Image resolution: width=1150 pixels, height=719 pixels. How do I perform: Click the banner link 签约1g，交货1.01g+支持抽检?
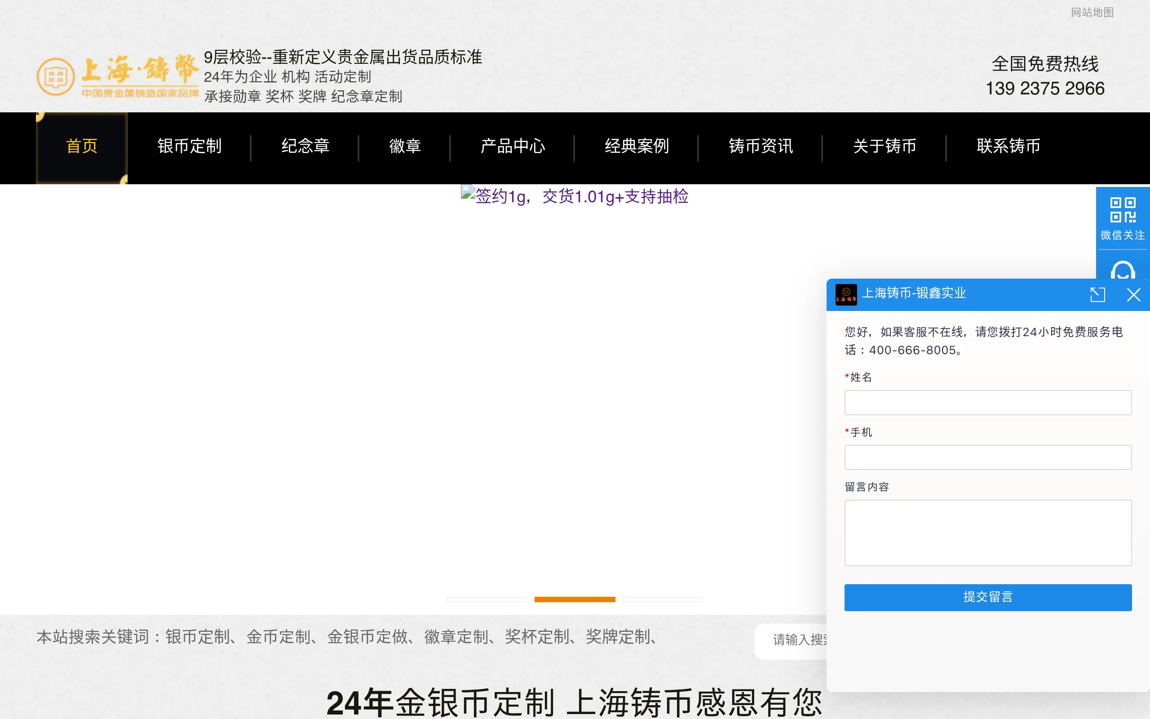[x=575, y=196]
